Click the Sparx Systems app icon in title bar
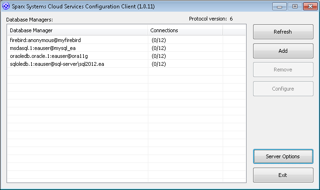Viewport: 320px width, 190px height. [x=7, y=7]
